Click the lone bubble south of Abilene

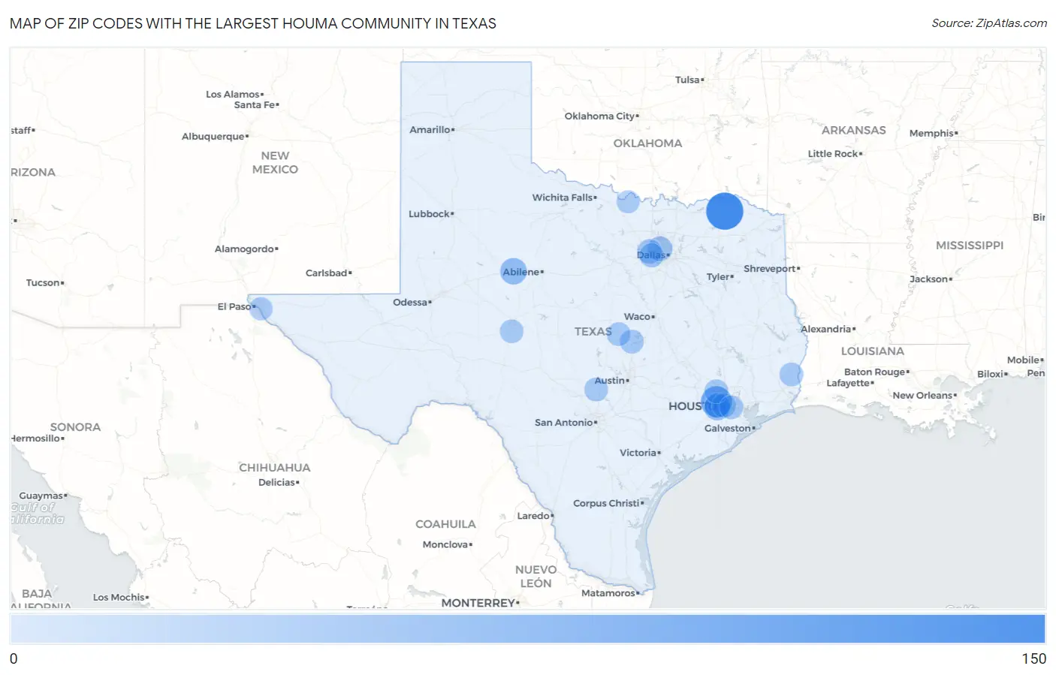[511, 331]
